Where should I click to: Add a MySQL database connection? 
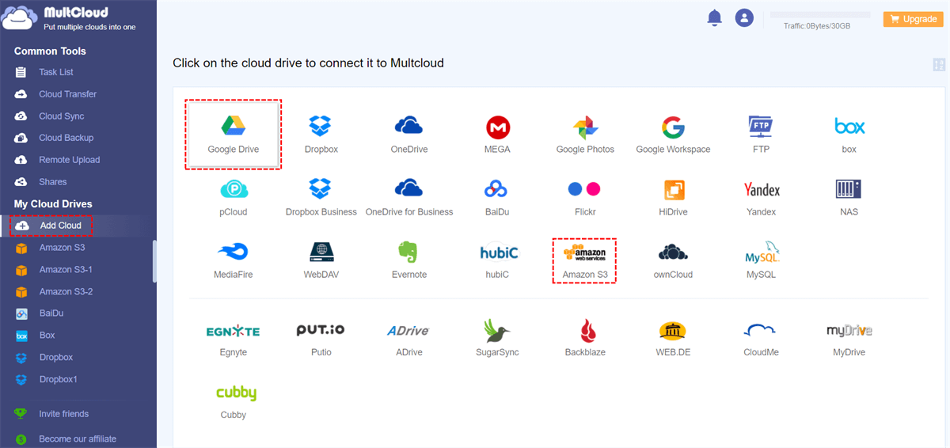[761, 260]
